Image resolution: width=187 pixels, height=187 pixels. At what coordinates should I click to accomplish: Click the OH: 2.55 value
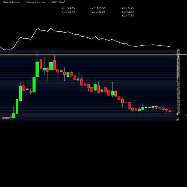point(128,12)
